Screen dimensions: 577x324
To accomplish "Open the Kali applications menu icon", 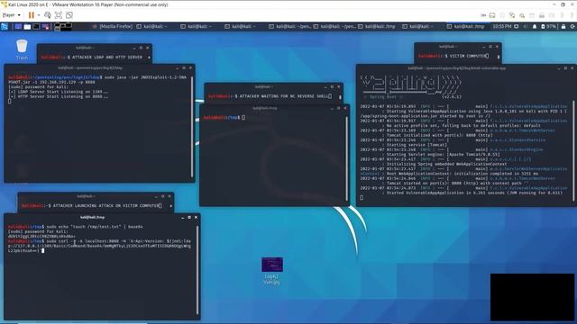I will point(5,26).
